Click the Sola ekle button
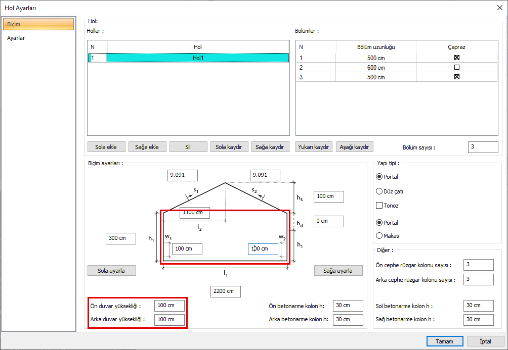 (106, 147)
